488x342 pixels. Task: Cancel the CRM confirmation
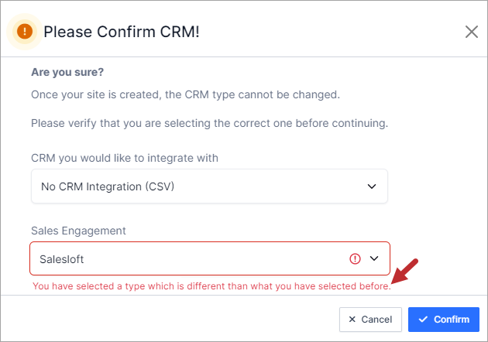[370, 320]
